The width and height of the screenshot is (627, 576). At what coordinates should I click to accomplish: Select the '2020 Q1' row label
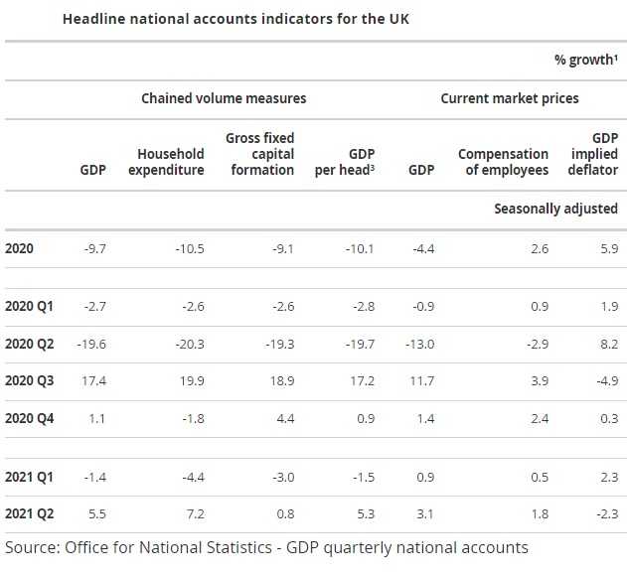pyautogui.click(x=30, y=307)
